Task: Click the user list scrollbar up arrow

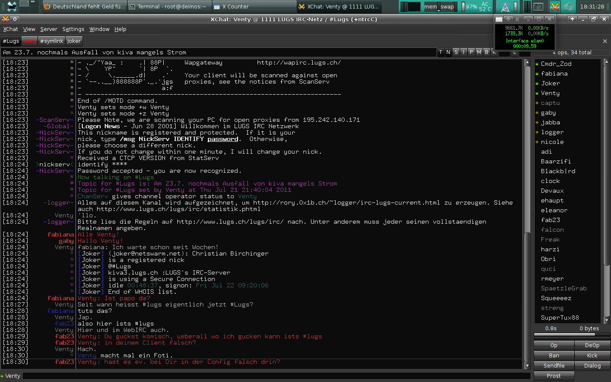Action: tap(606, 62)
